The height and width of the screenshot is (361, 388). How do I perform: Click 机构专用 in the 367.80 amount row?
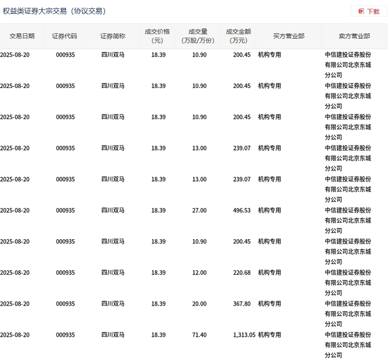tap(269, 304)
